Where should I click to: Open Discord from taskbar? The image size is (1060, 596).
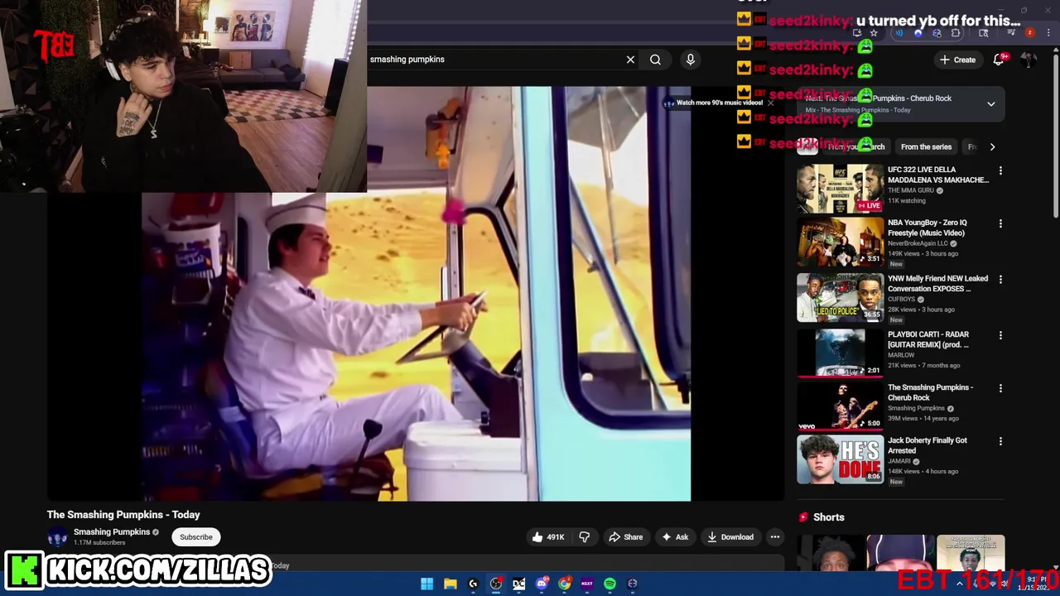542,584
